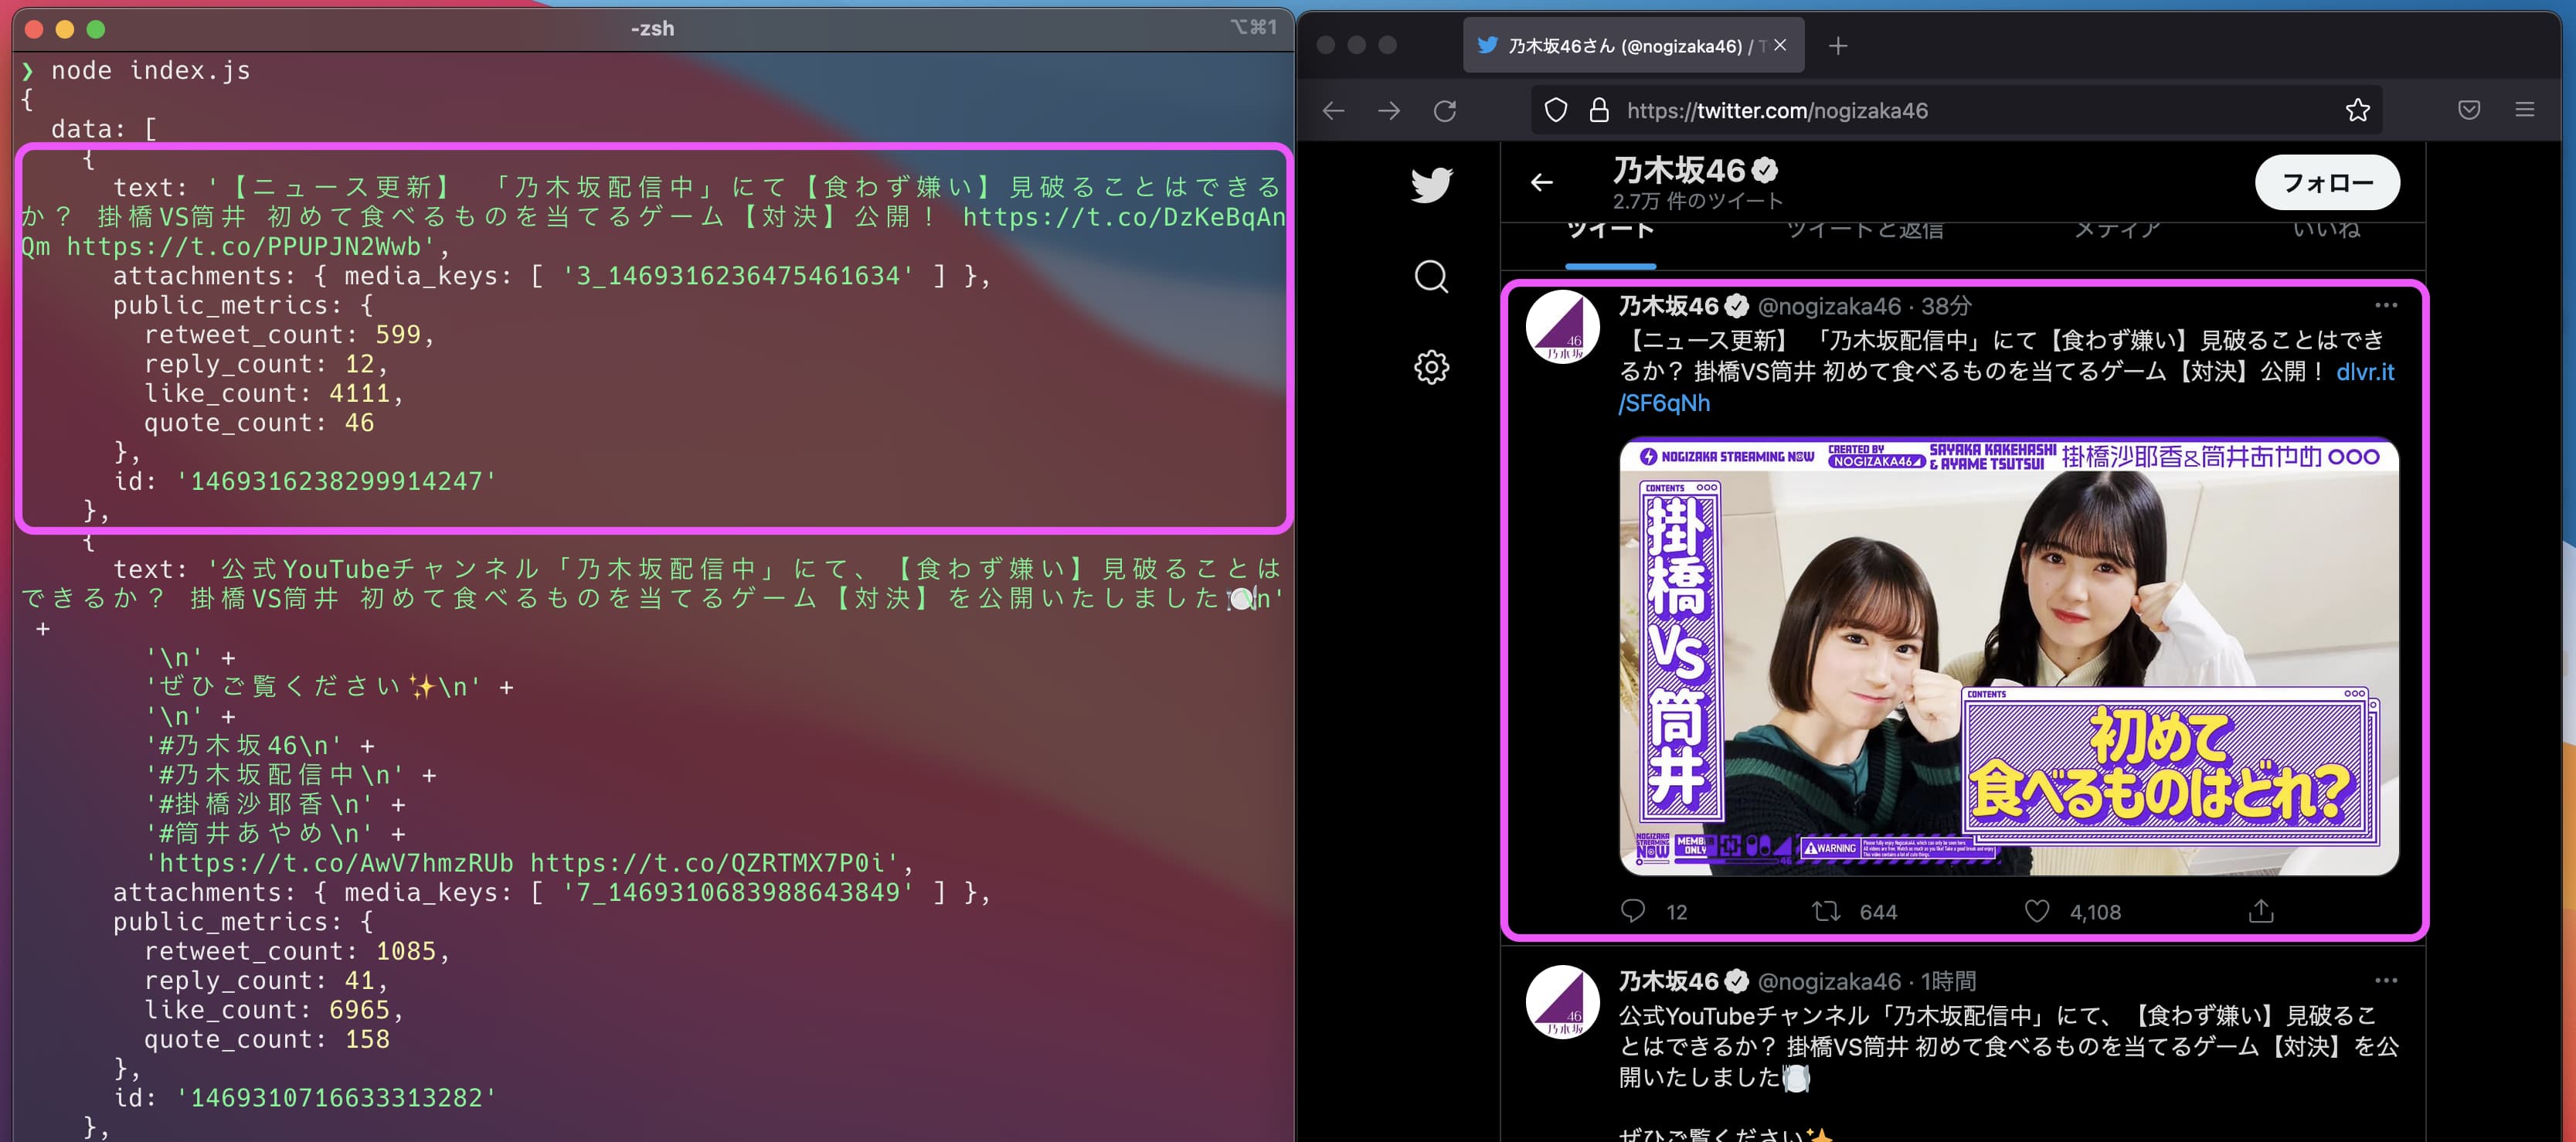The image size is (2576, 1142).
Task: Toggle the bookmark star in the address bar
Action: pos(2357,110)
